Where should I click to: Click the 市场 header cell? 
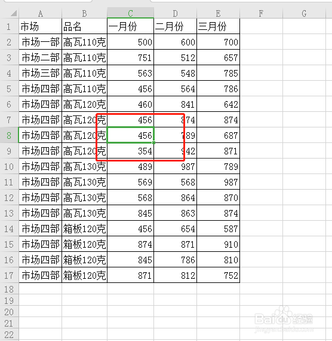click(41, 26)
